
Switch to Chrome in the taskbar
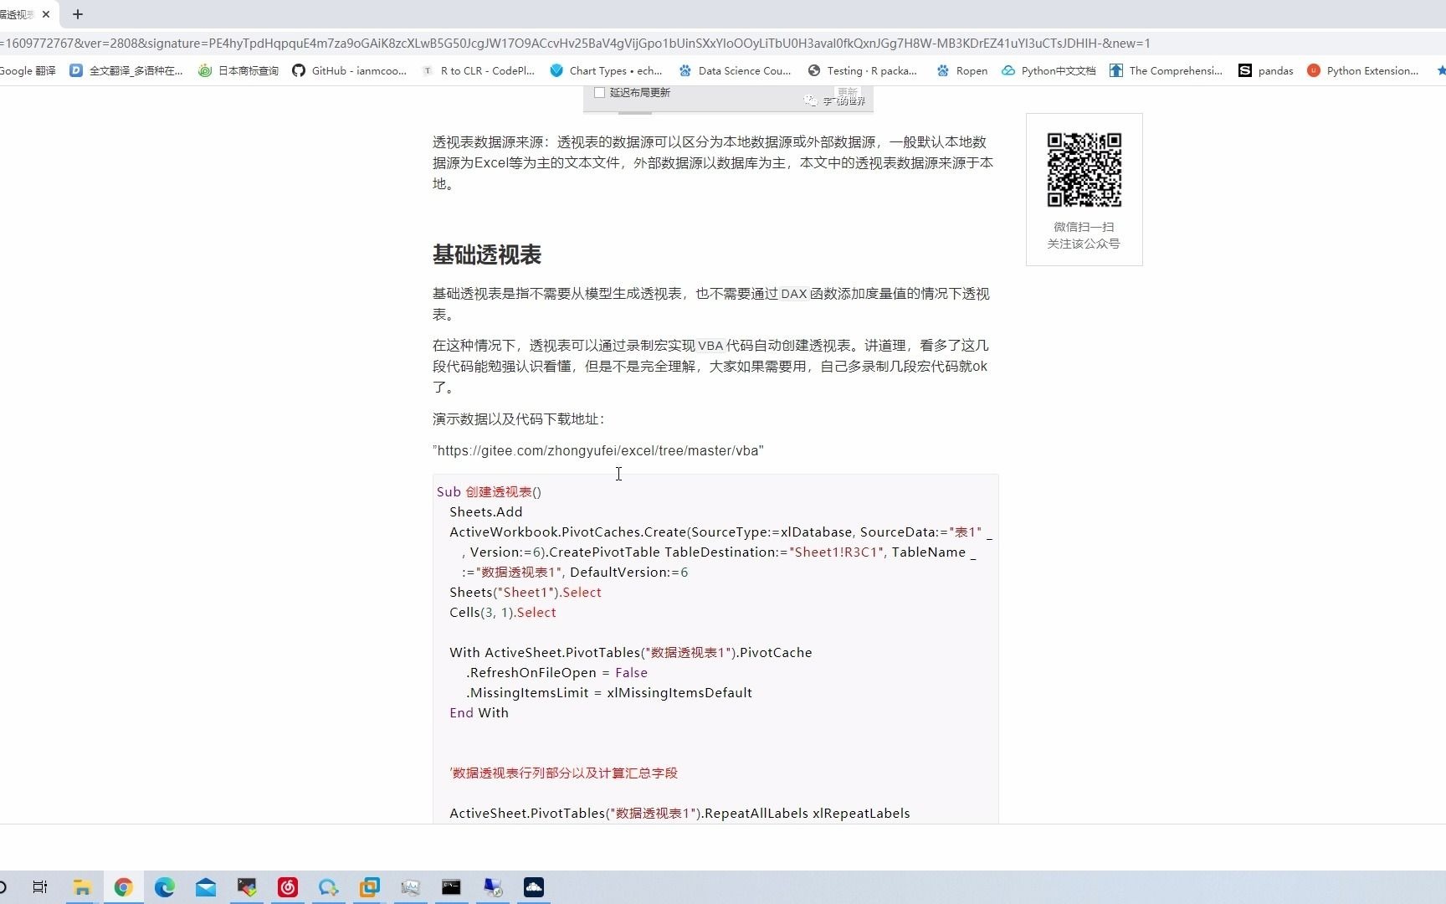123,887
